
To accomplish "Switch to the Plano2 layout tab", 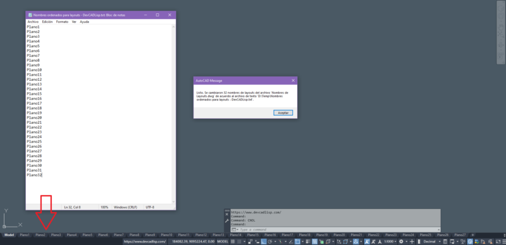I will pyautogui.click(x=40, y=235).
